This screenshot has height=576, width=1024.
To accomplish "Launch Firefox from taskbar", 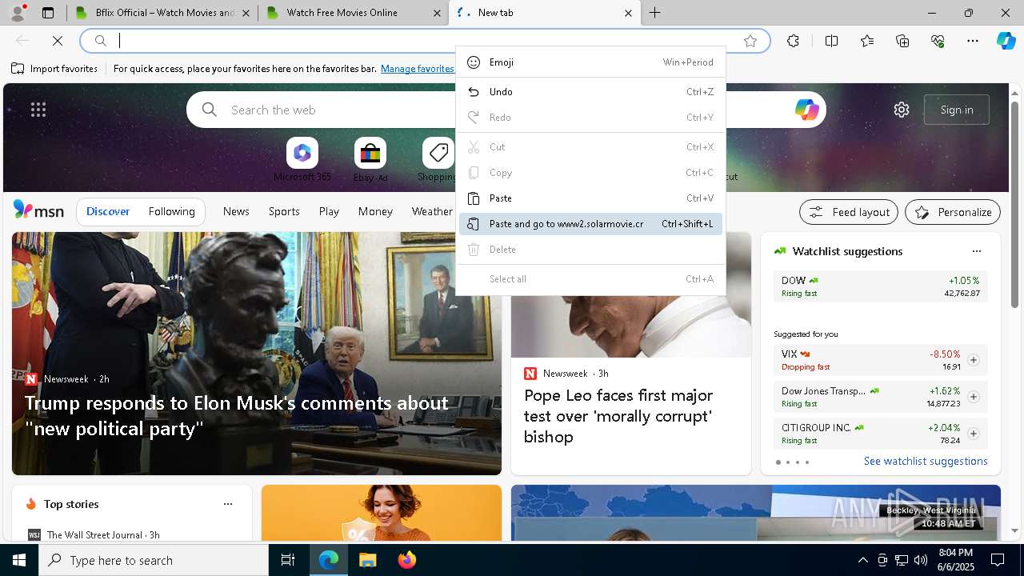I will click(x=406, y=560).
